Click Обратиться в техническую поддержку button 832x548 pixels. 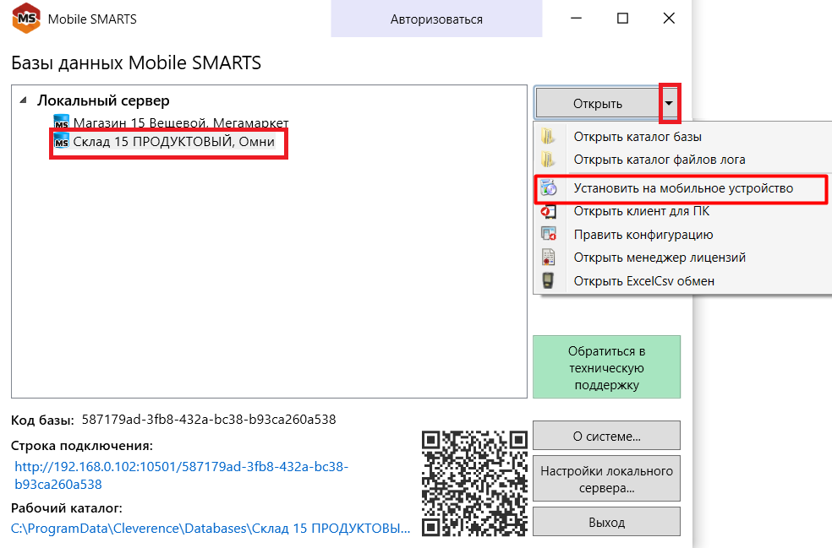click(x=606, y=367)
